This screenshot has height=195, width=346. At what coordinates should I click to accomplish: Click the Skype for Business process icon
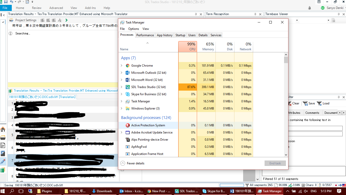click(128, 94)
